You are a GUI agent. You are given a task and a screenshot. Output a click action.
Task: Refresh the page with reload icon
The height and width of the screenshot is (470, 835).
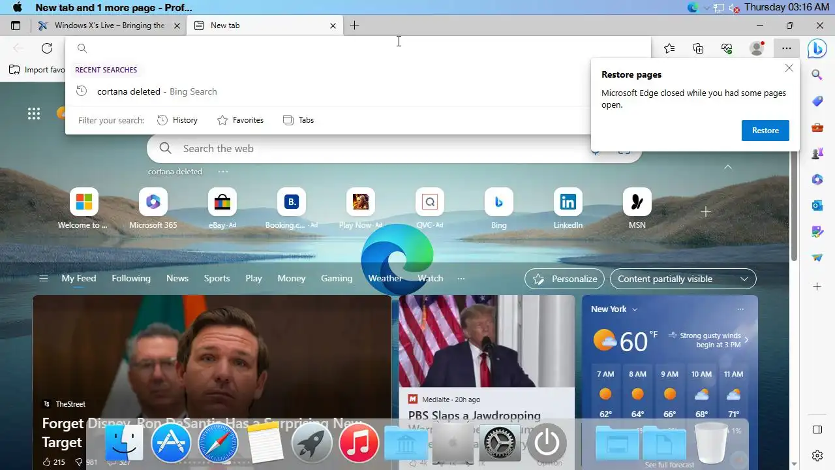pos(47,48)
